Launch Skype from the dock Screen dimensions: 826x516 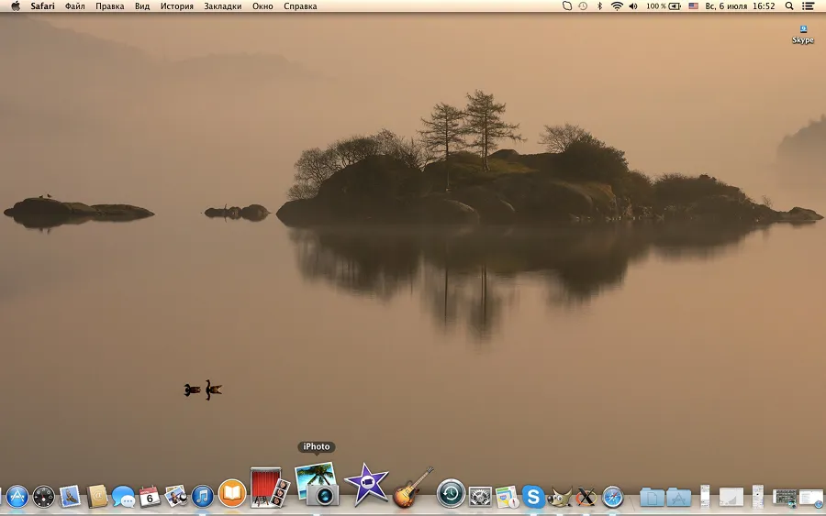(x=533, y=496)
